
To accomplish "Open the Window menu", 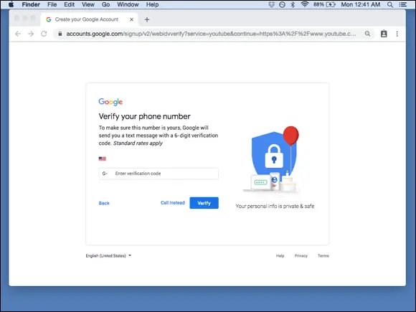I will point(128,4).
